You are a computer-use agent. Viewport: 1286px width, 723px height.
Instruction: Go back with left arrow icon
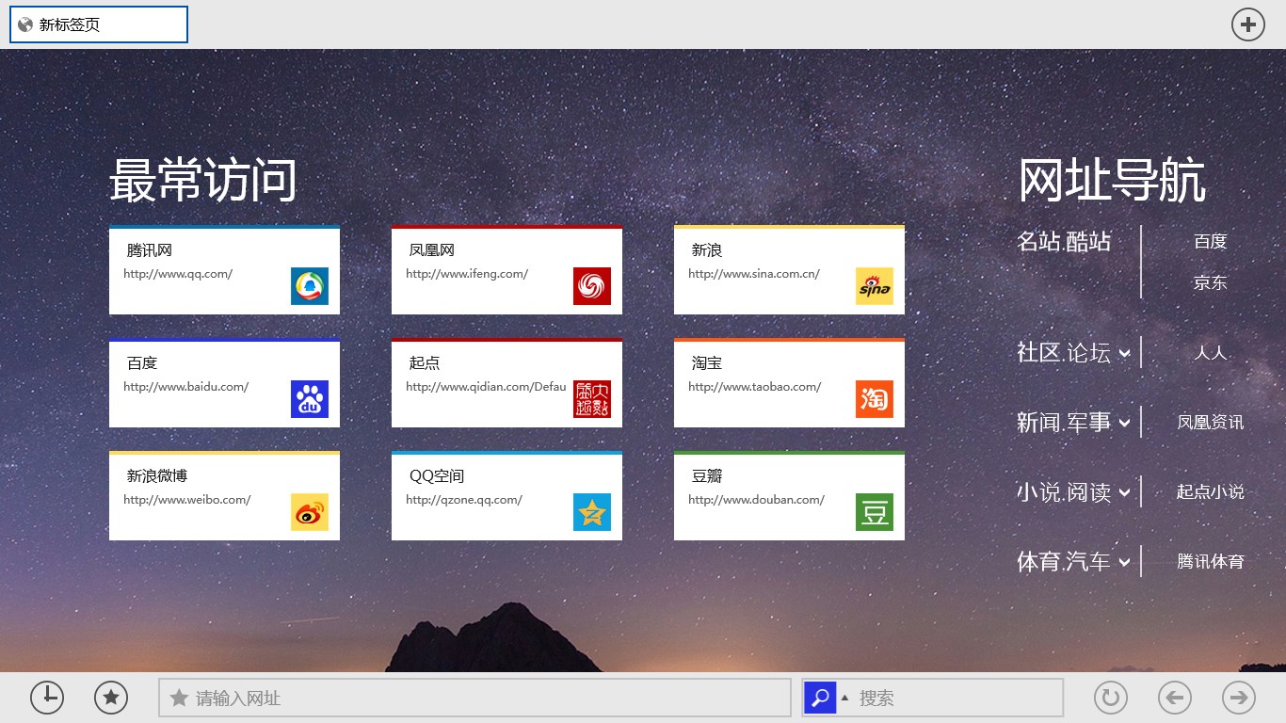click(1175, 698)
